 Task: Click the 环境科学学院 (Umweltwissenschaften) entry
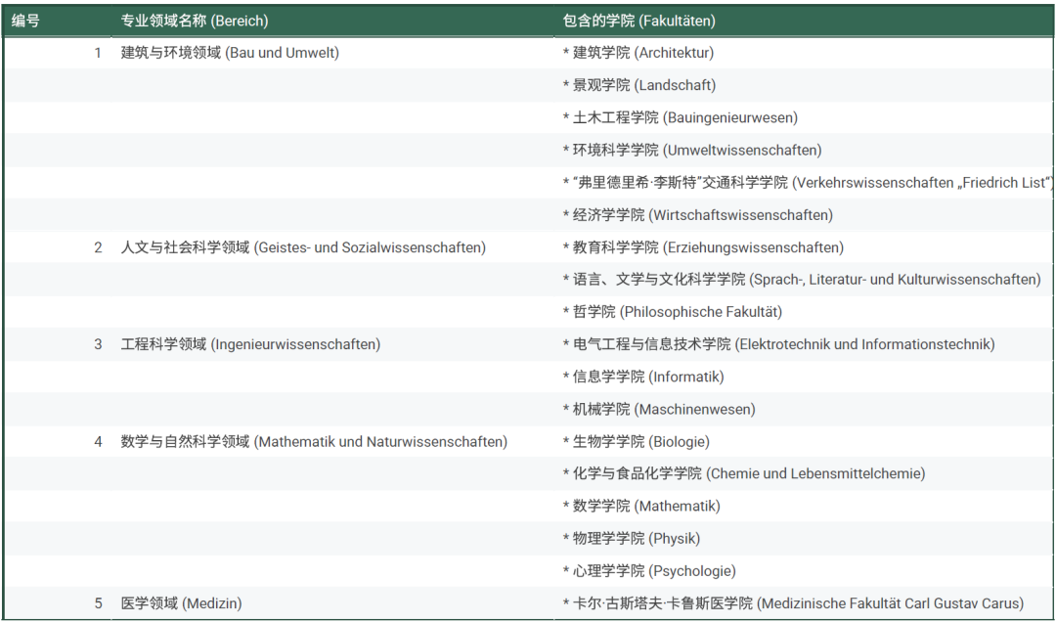tap(692, 150)
